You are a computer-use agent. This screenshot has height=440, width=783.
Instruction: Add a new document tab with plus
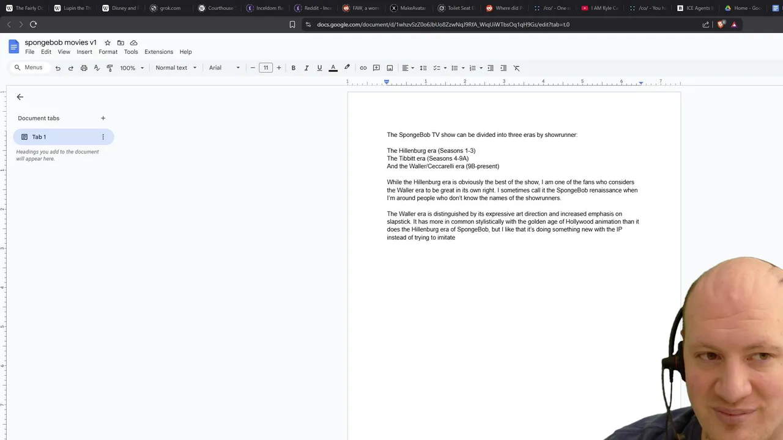[x=103, y=118]
